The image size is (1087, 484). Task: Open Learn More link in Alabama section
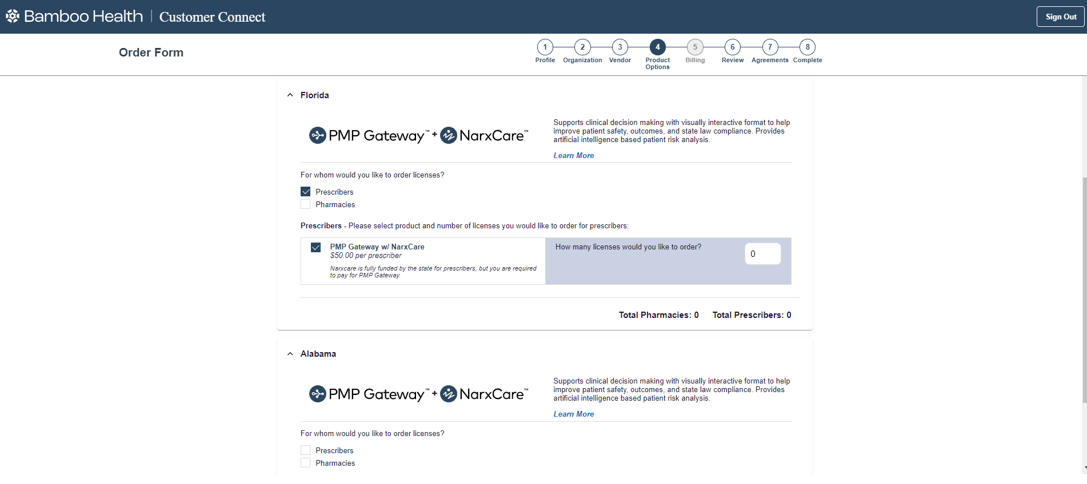point(574,414)
